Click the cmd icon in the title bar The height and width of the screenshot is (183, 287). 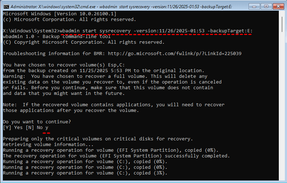coord(6,6)
